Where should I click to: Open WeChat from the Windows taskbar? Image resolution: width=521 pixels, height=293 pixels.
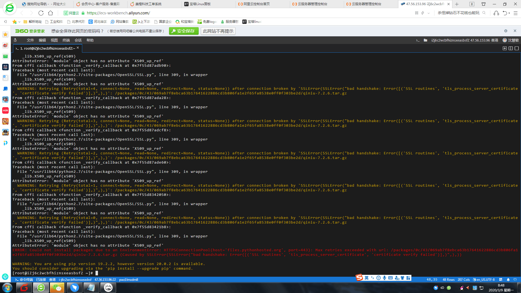click(x=57, y=288)
